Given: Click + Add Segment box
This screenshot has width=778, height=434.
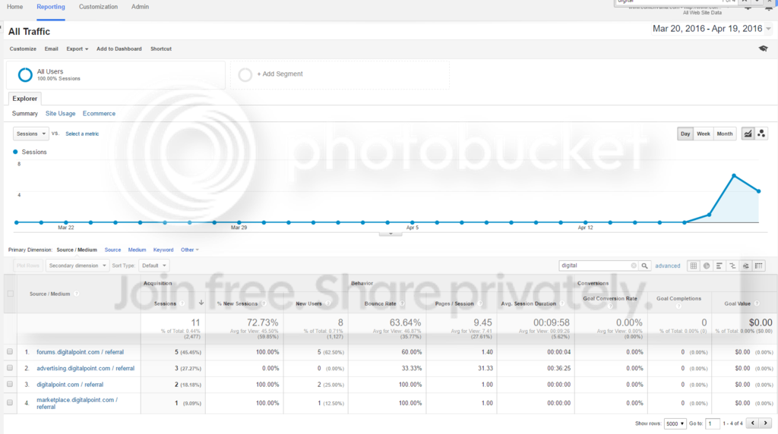Looking at the screenshot, I should tap(340, 75).
